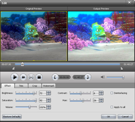Click the right middle crop handle

[x=67, y=36]
